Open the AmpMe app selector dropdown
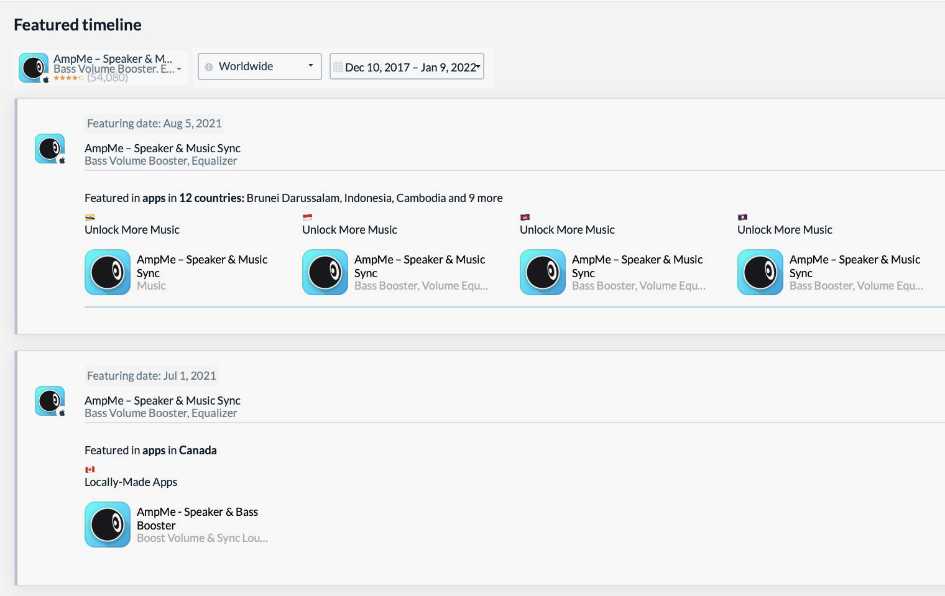945x596 pixels. click(101, 68)
